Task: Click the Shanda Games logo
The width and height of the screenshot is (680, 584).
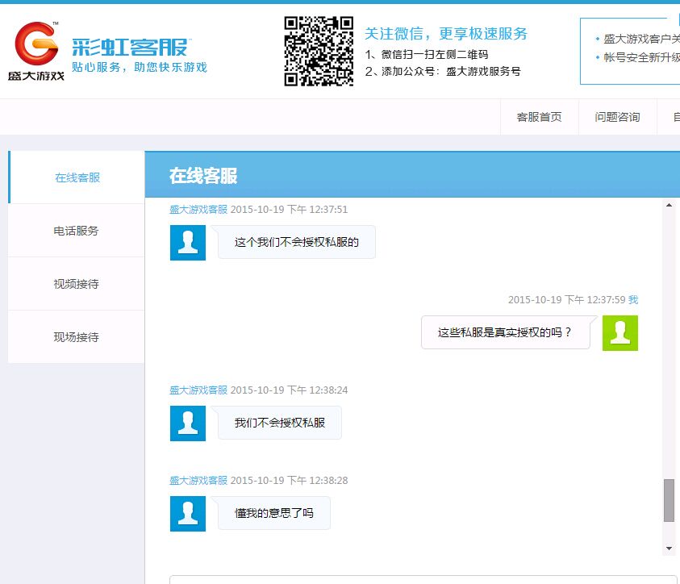Action: point(38,50)
